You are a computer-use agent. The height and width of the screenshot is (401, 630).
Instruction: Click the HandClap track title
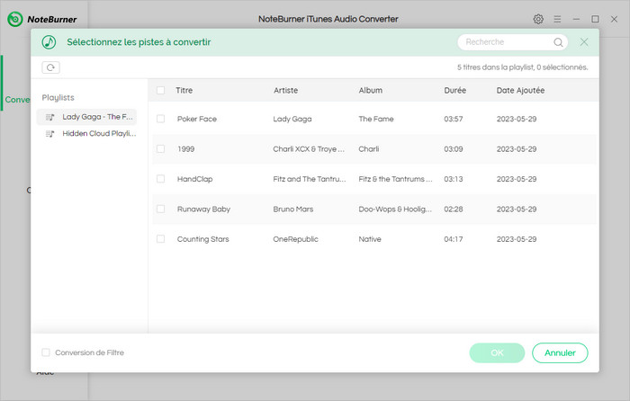click(x=195, y=179)
